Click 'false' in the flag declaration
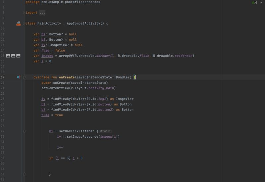Screen dimensions: 265x182 pyautogui.click(x=60, y=51)
